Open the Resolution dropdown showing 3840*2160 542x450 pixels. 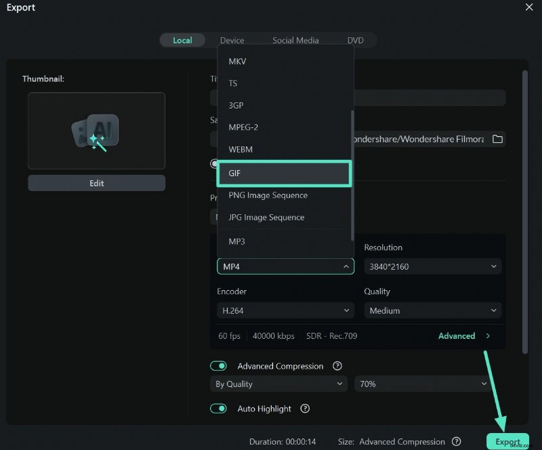coord(432,266)
